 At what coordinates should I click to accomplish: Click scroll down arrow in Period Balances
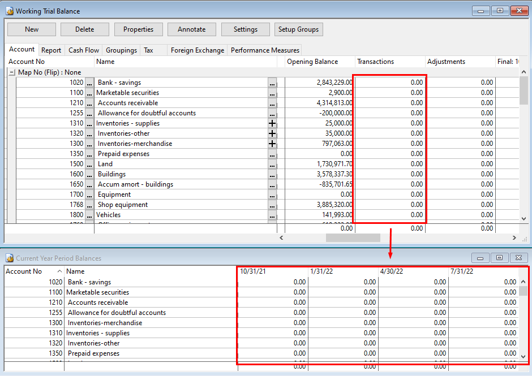523,356
